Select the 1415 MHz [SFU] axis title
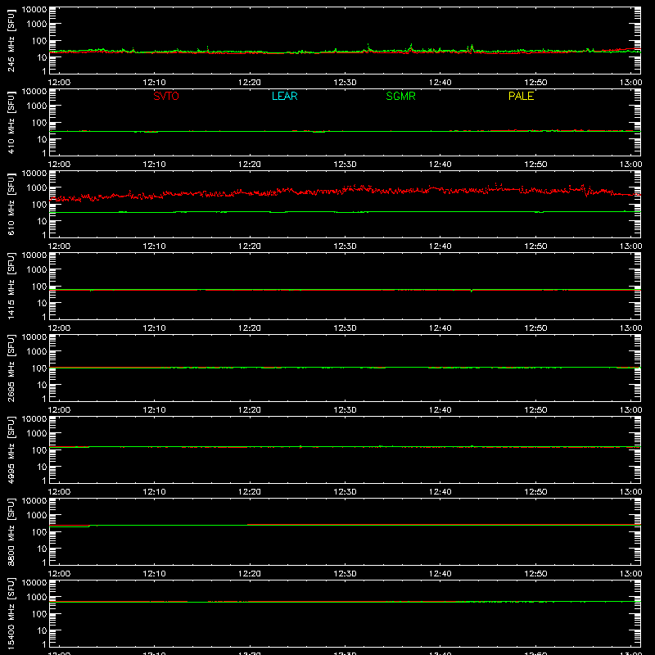 click(11, 287)
